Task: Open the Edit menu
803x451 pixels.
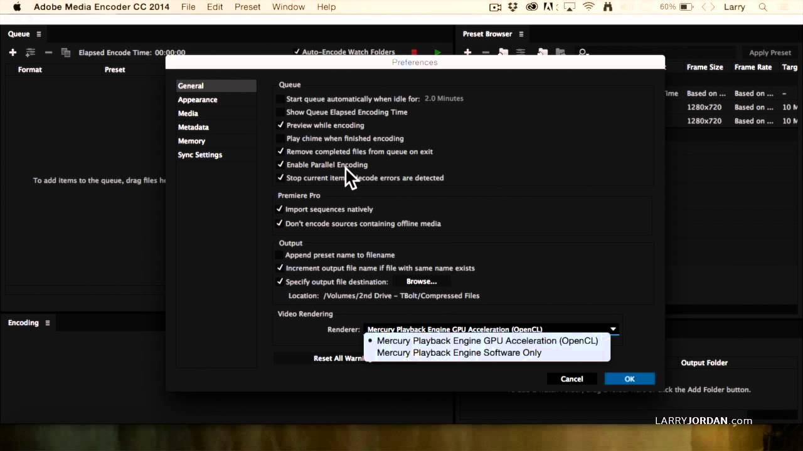Action: [x=215, y=7]
